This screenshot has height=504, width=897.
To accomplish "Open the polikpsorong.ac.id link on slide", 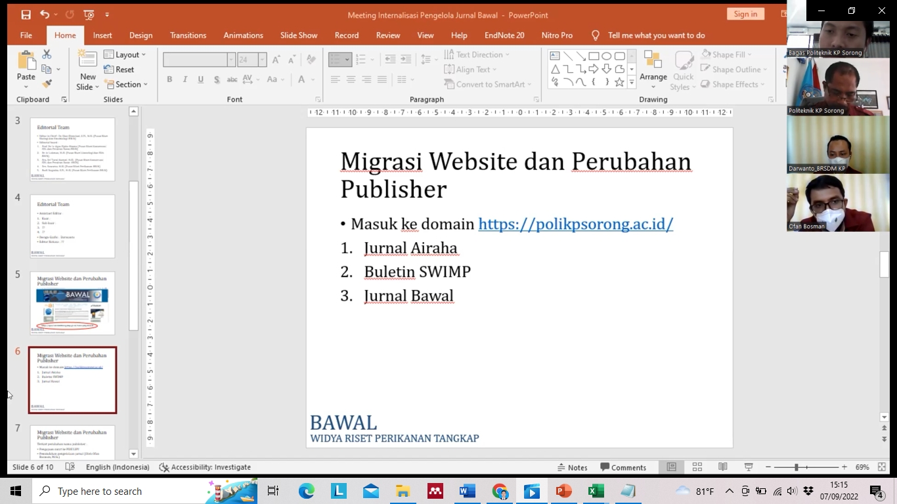I will coord(575,224).
